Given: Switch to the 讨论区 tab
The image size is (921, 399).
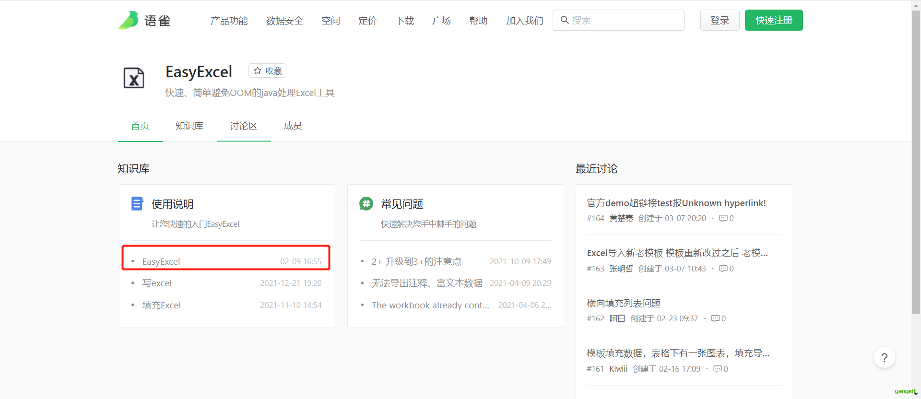Looking at the screenshot, I should (244, 126).
